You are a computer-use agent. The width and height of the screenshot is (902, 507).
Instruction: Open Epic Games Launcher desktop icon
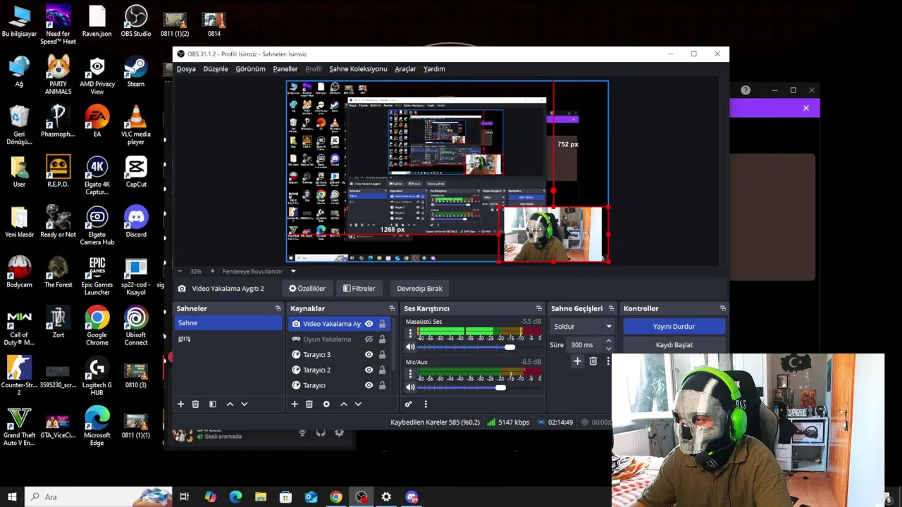(97, 276)
